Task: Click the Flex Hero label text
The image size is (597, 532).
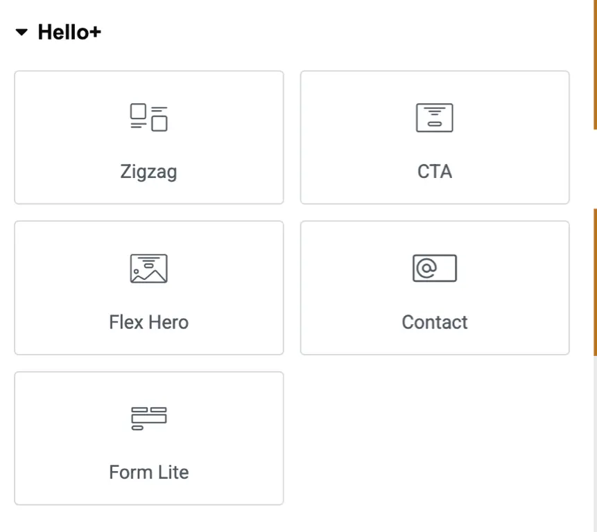Action: click(149, 321)
